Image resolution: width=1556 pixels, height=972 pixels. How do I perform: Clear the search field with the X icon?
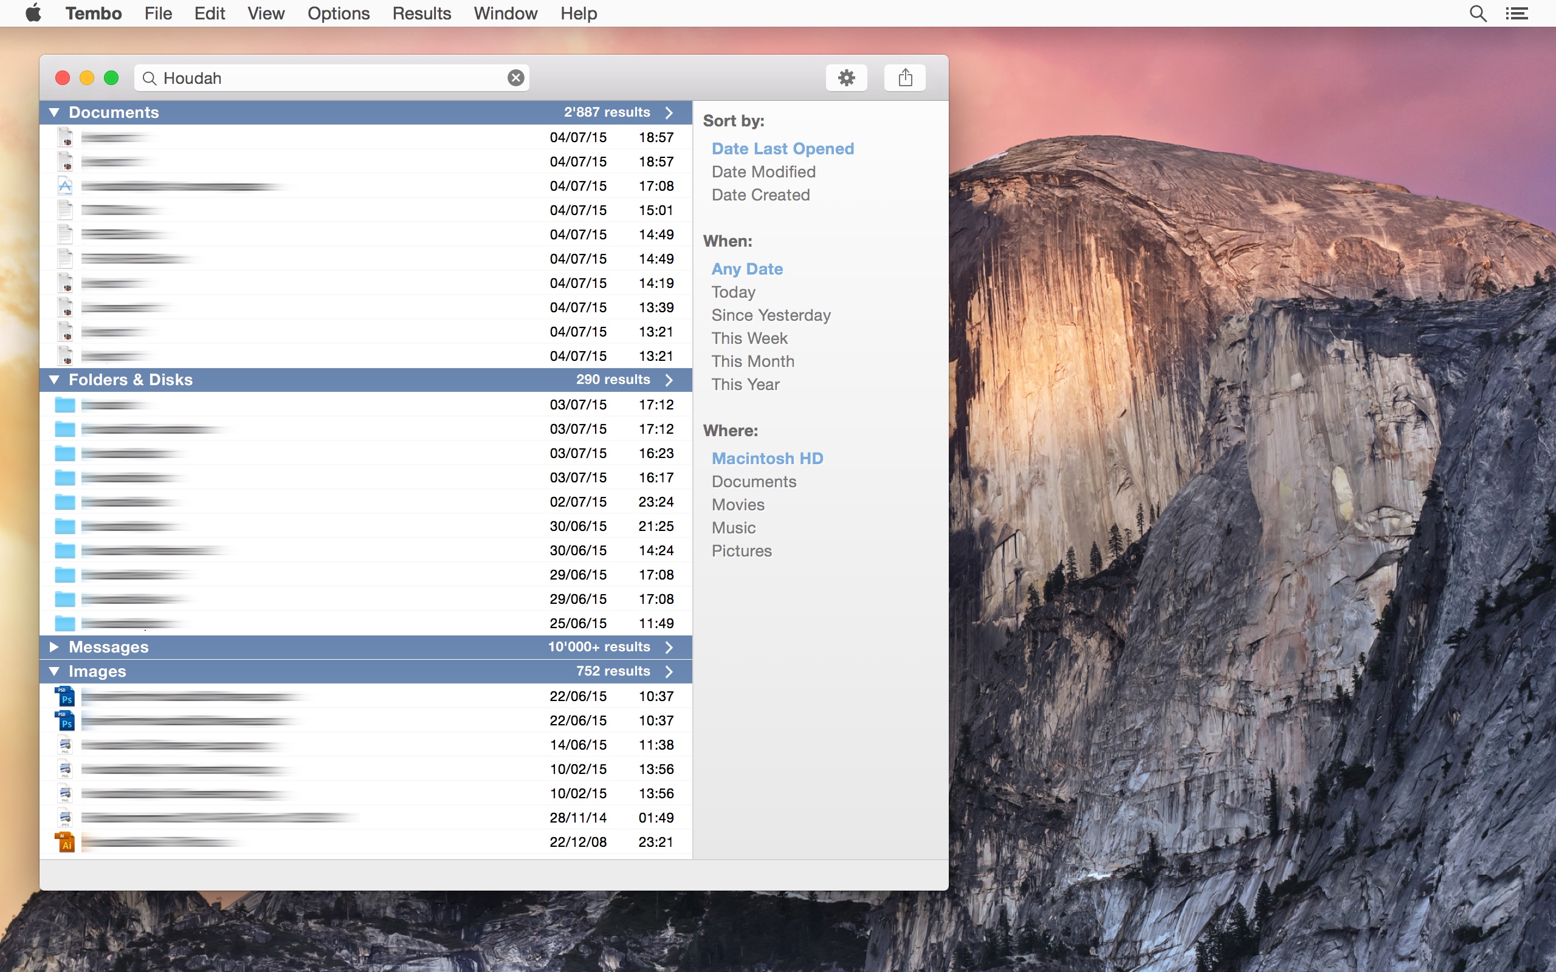[515, 78]
